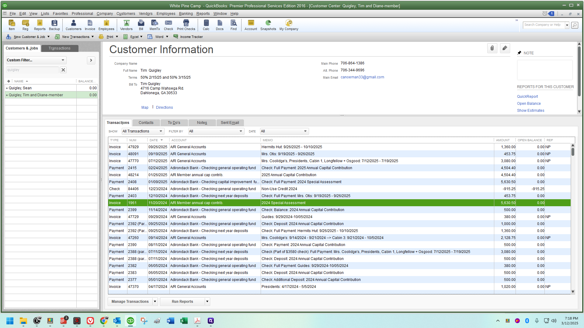Open the Item list toolbar icon
The width and height of the screenshot is (584, 328).
[12, 25]
